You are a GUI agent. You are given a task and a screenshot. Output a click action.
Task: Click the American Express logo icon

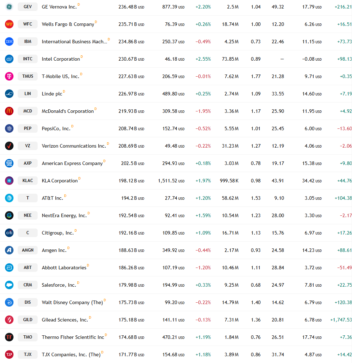(x=9, y=163)
